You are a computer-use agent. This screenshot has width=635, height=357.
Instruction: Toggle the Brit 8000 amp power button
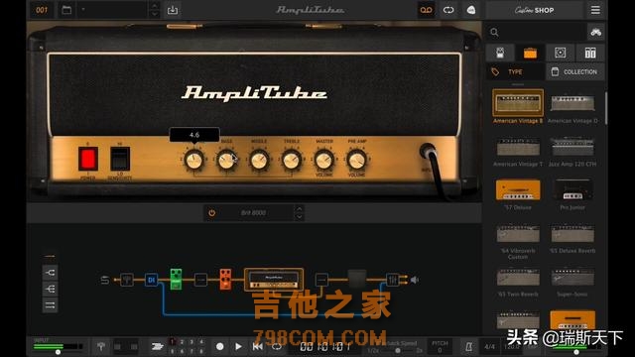click(211, 213)
